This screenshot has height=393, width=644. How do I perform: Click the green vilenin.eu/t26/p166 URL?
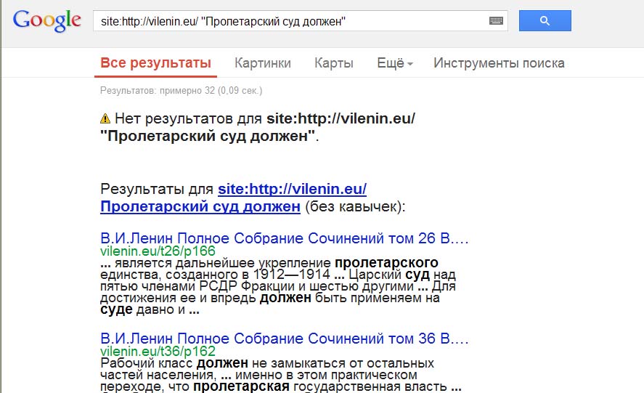[x=158, y=251]
